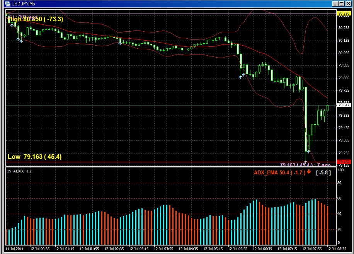Minimize the USDJPY,M5 chart window
Screen dimensions: 354x254
point(335,4)
